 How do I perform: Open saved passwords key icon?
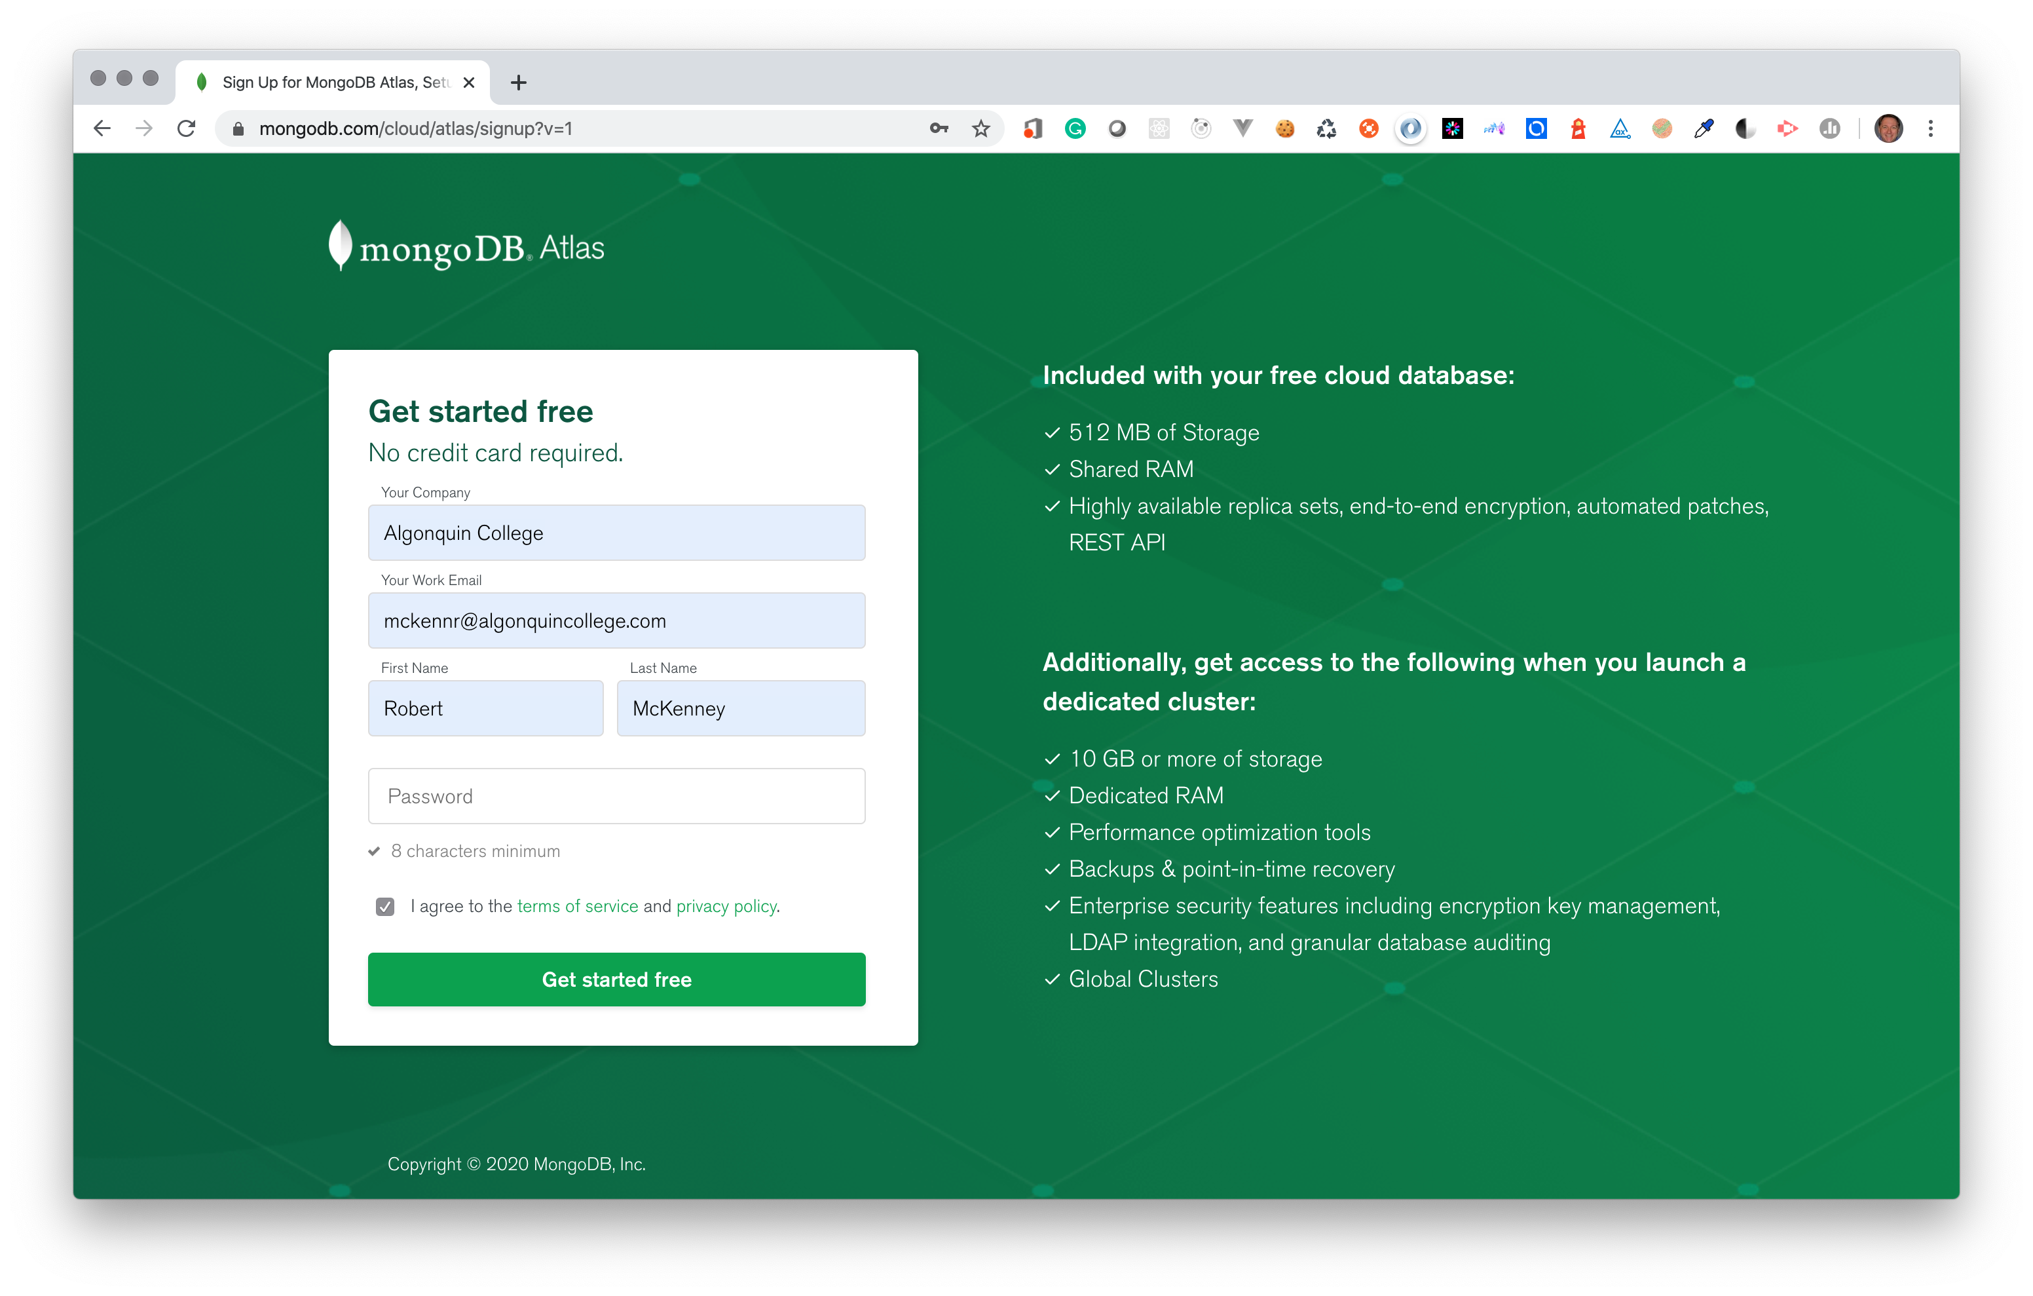(939, 128)
